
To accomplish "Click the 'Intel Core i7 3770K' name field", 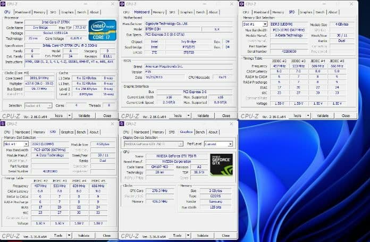I will point(56,22).
